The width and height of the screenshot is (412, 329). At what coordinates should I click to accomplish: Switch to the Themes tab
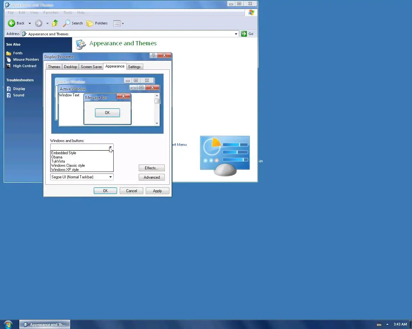pyautogui.click(x=54, y=67)
